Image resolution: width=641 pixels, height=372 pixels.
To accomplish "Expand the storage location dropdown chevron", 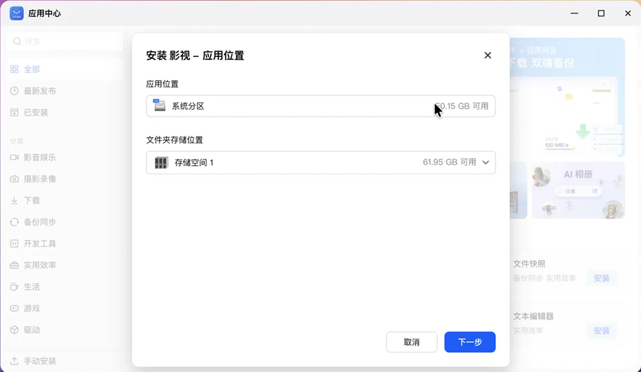I will (485, 162).
